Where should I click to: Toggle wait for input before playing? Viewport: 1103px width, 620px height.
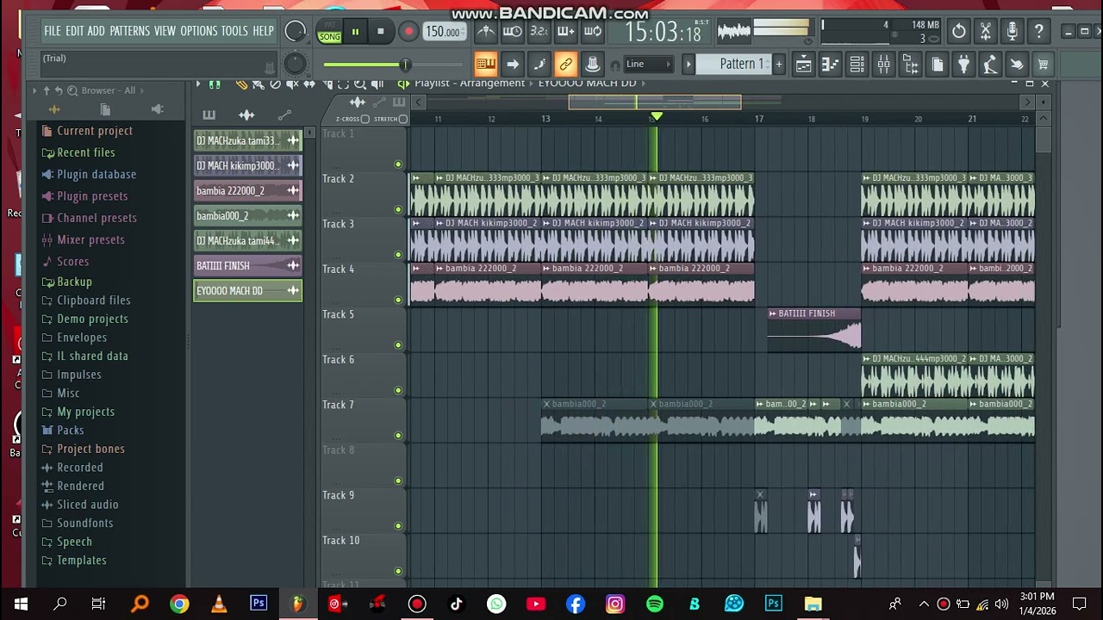pos(513,32)
